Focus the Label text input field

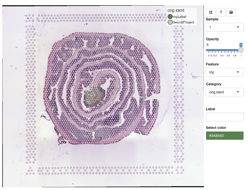coord(225,117)
